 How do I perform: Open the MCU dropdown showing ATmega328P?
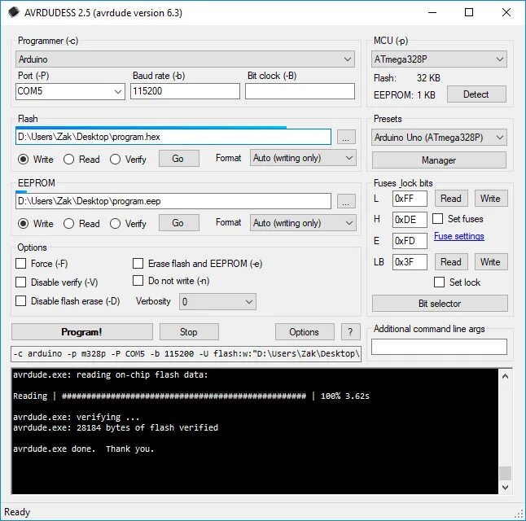coord(439,59)
